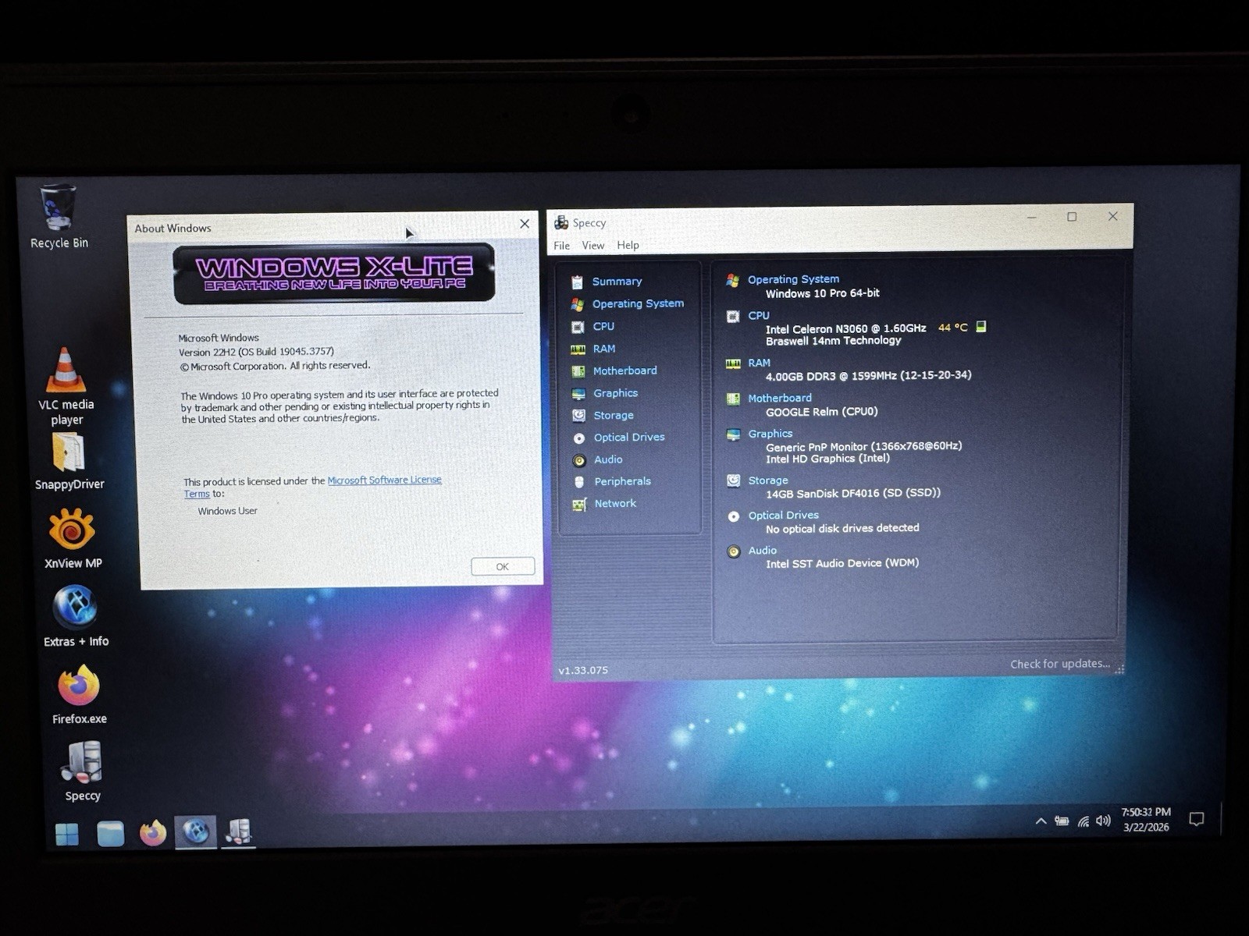The image size is (1249, 936).
Task: Open the Microsoft Software License Terms link
Action: pyautogui.click(x=383, y=480)
